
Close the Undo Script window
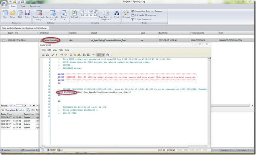click(207, 44)
